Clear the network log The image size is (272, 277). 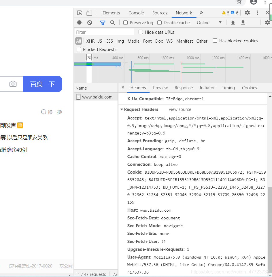coord(90,23)
